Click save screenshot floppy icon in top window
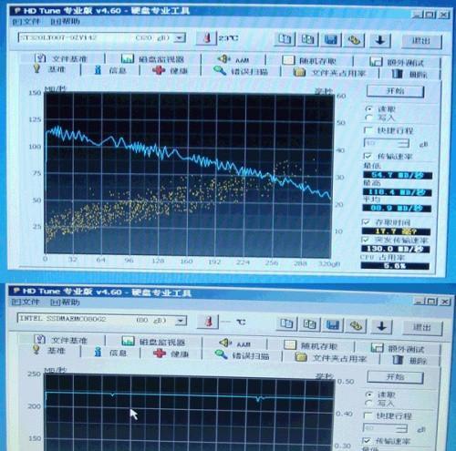Screen dimensions: 456x451 pos(331,40)
